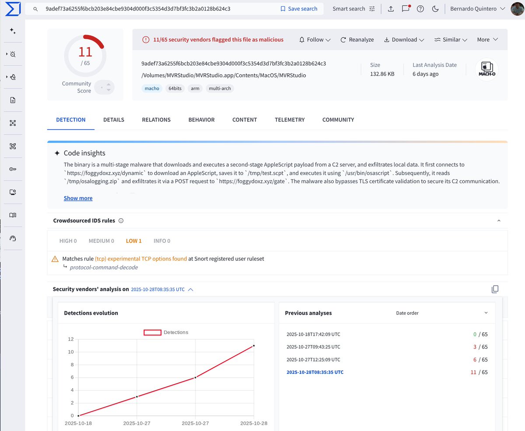This screenshot has width=525, height=431.
Task: Open the API key icon in sidebar
Action: pyautogui.click(x=13, y=169)
